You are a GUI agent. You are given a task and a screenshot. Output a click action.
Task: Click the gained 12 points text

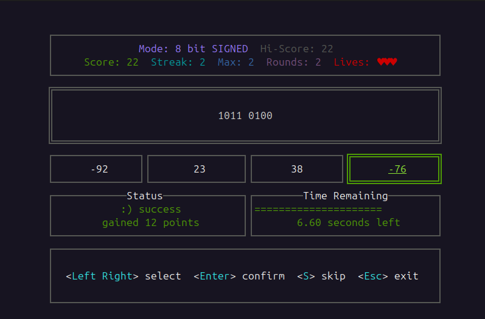pos(150,222)
